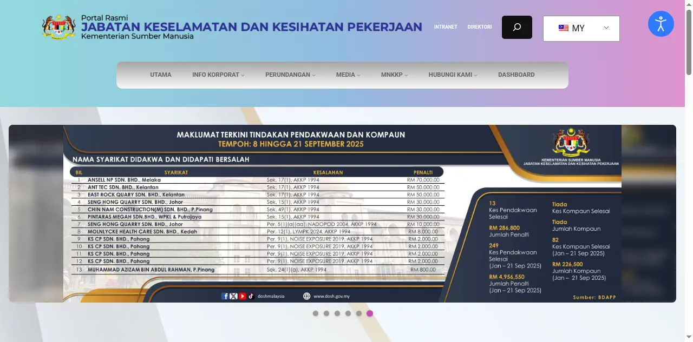Viewport: 693px width, 342px height.
Task: Click Facebook icon in the banner
Action: click(225, 296)
